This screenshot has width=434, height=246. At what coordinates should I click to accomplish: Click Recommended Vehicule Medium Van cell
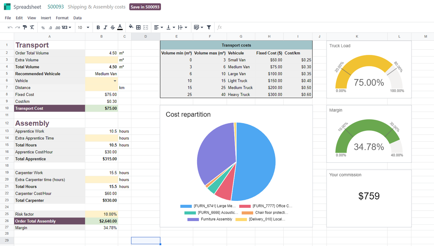click(x=101, y=74)
